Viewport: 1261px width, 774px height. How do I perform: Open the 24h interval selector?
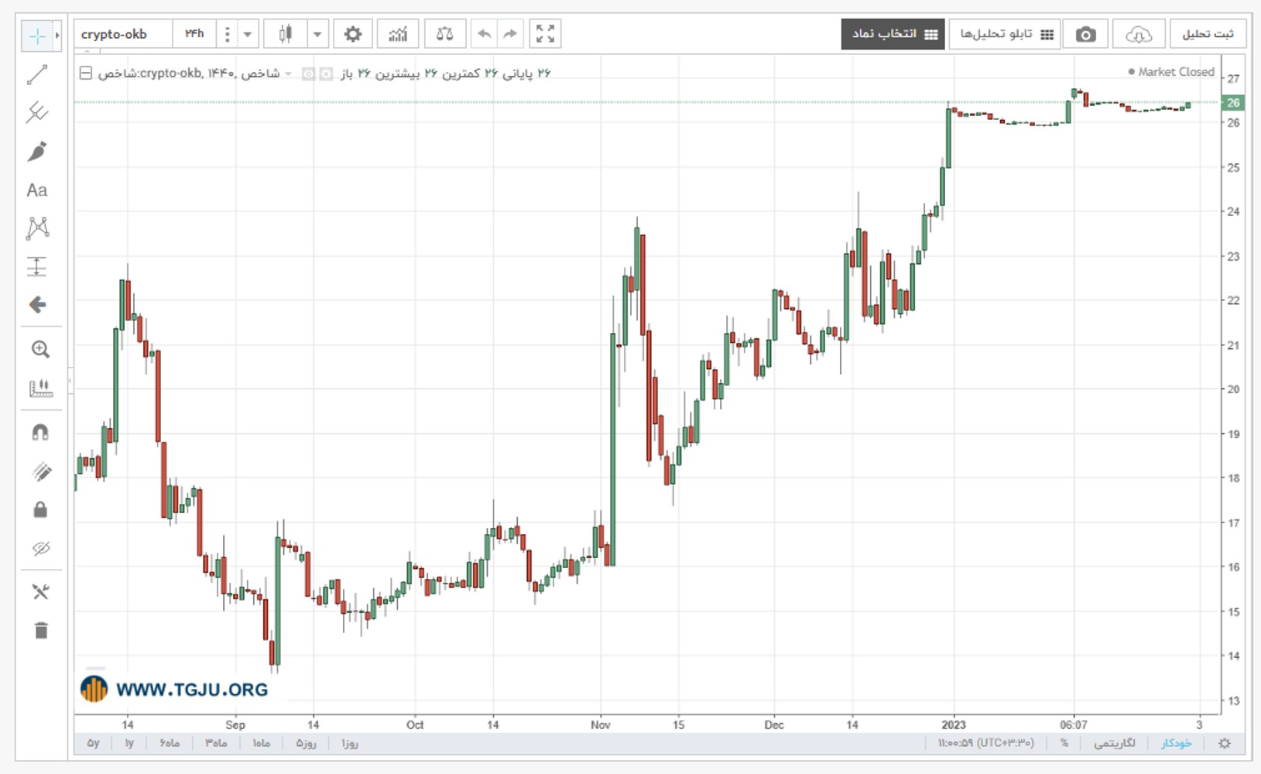click(x=194, y=34)
